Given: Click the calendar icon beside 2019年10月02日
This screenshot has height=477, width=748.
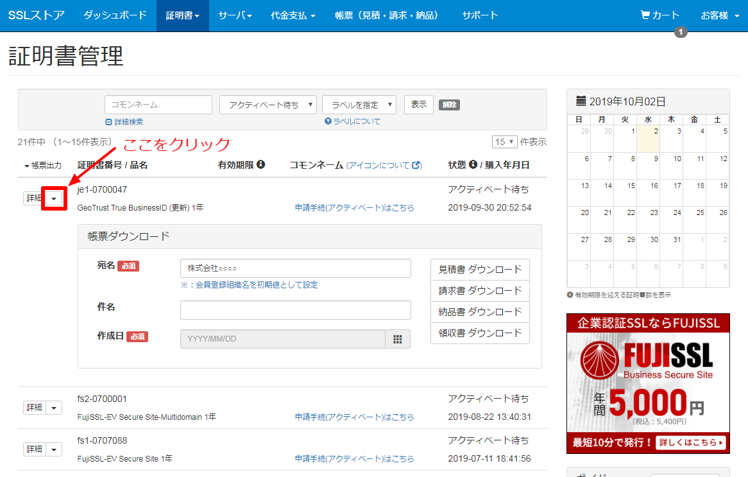Looking at the screenshot, I should 581,101.
